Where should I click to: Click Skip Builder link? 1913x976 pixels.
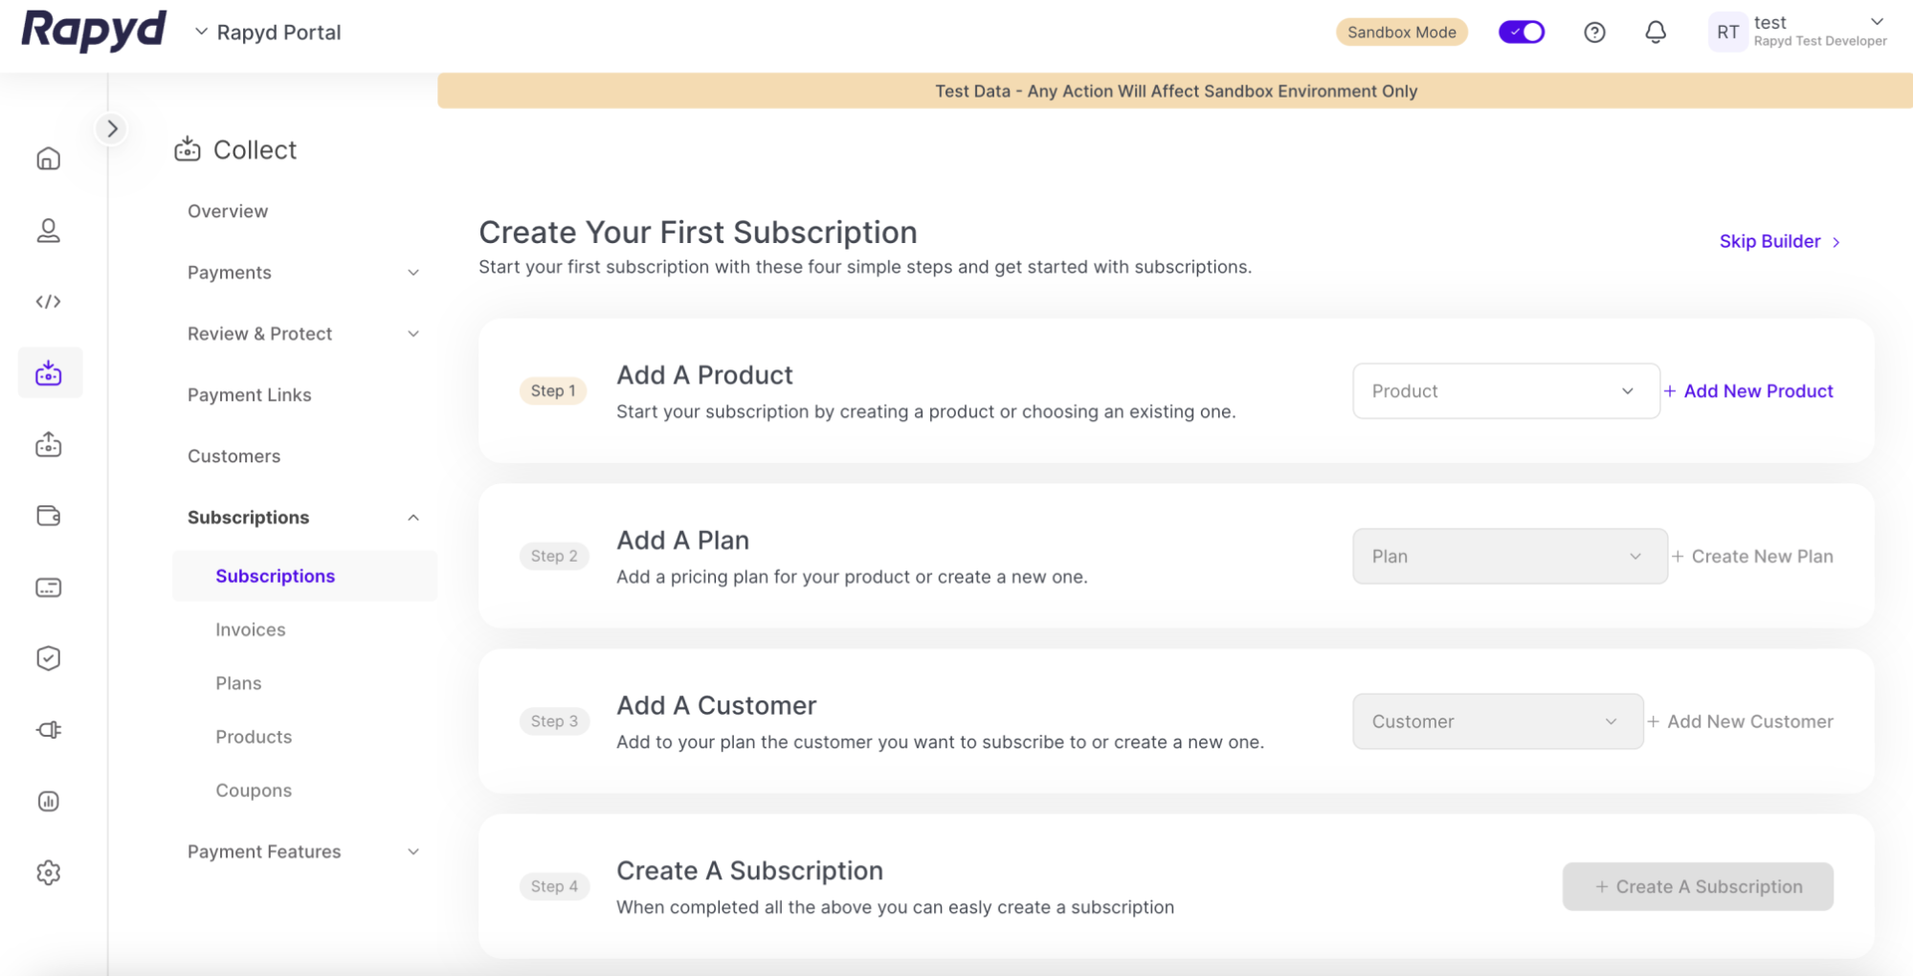tap(1768, 241)
